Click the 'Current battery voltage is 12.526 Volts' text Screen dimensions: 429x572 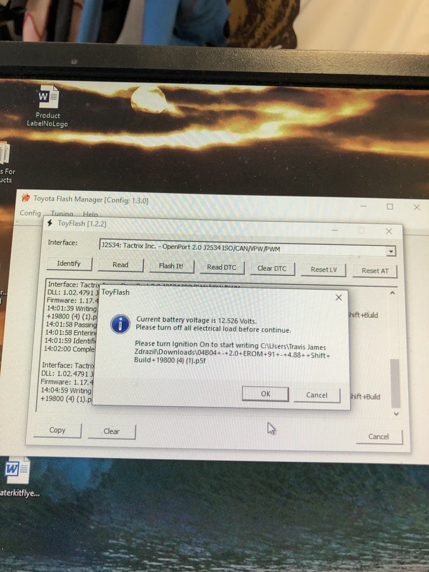click(197, 320)
